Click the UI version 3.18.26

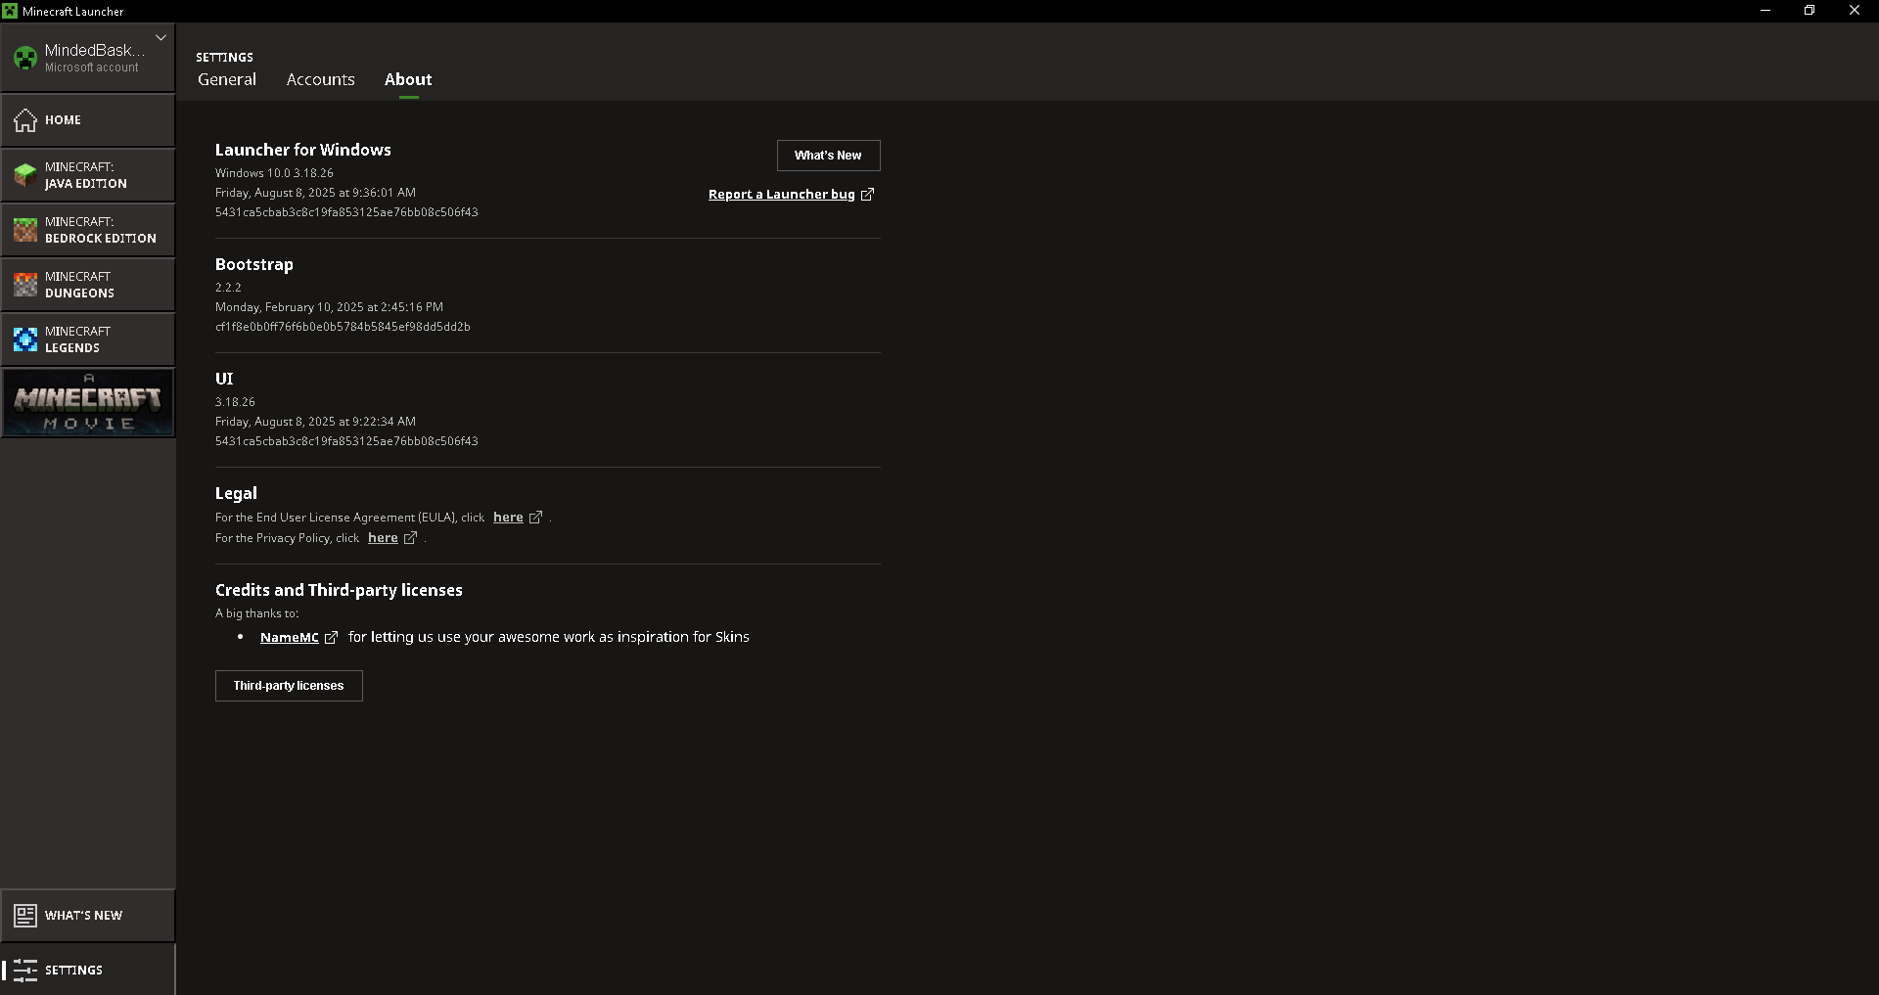tap(235, 402)
